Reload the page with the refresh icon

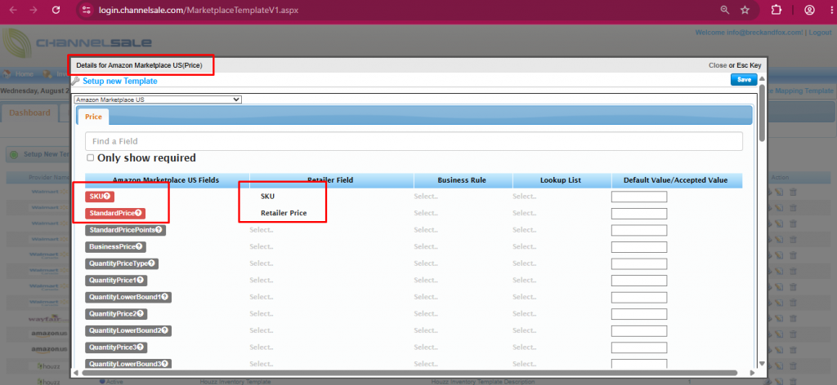[x=56, y=10]
